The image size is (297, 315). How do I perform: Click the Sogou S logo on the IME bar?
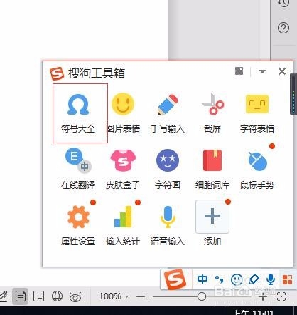(x=175, y=279)
